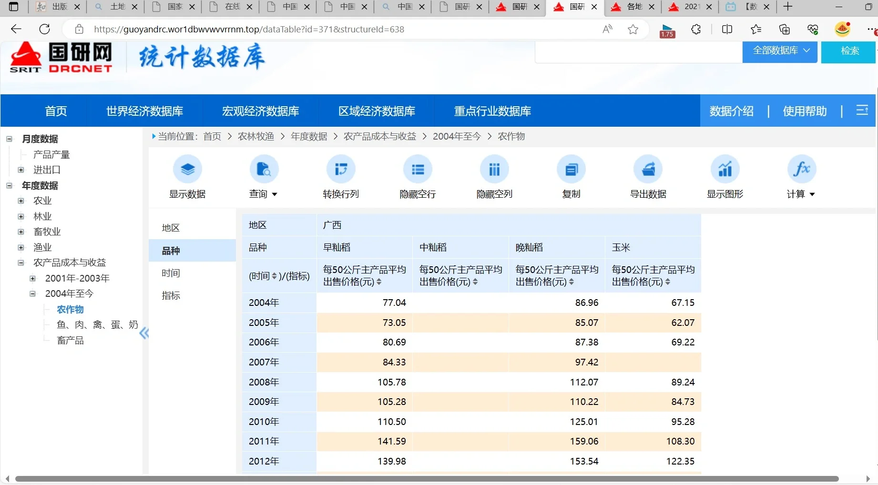The image size is (878, 485).
Task: Click the read aloud icon in address bar
Action: [607, 30]
